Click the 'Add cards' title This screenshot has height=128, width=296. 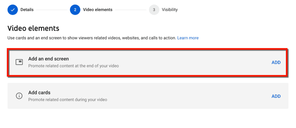click(x=39, y=93)
